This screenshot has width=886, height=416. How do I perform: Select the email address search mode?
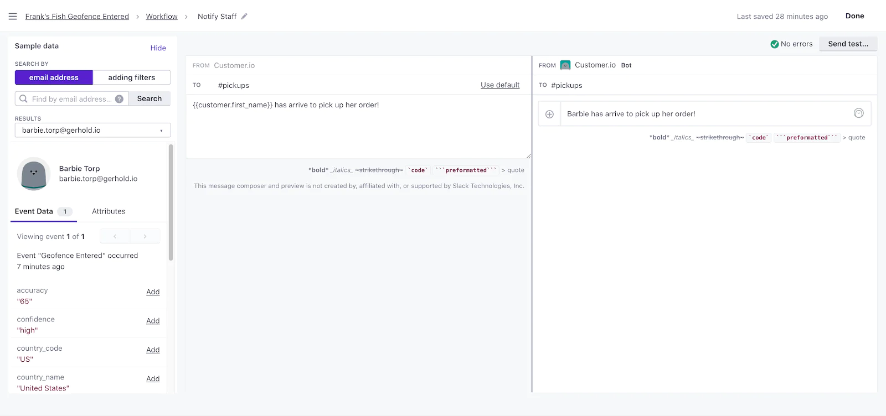pyautogui.click(x=54, y=77)
